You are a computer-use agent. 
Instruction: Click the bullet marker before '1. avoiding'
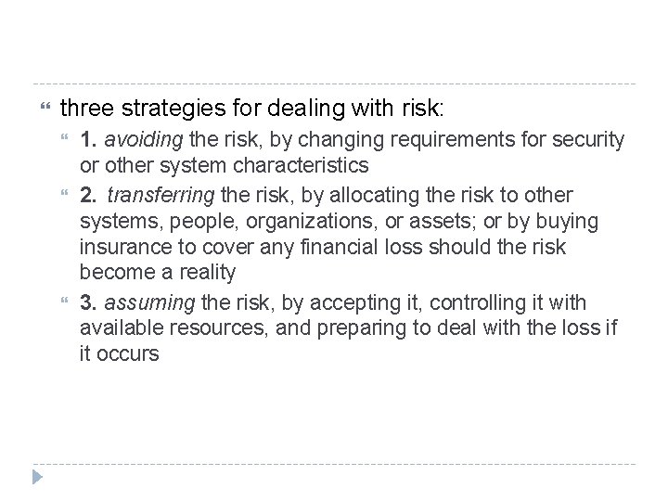(x=64, y=141)
